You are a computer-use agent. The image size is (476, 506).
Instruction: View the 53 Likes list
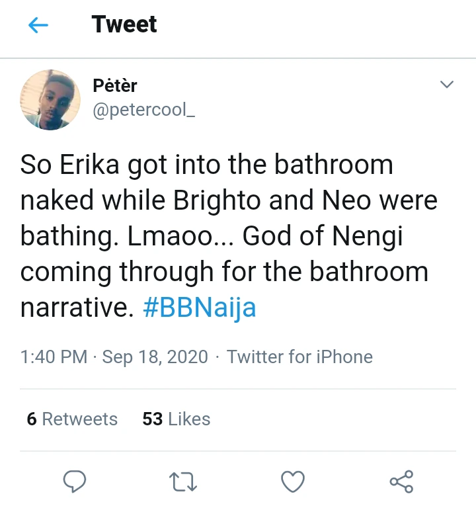pyautogui.click(x=177, y=419)
